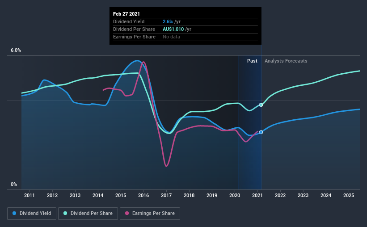This screenshot has height=227, width=367.
Task: Click the 'Past' label on chart
Action: [252, 61]
